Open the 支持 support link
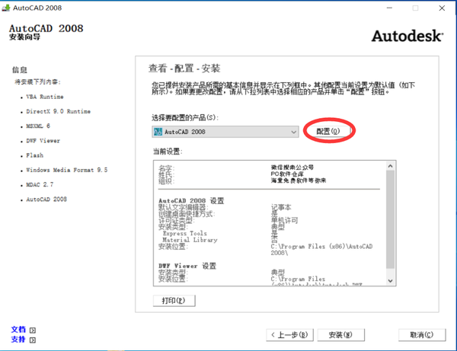 pyautogui.click(x=18, y=340)
